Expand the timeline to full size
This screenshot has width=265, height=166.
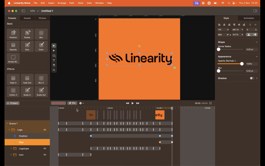coord(210,103)
